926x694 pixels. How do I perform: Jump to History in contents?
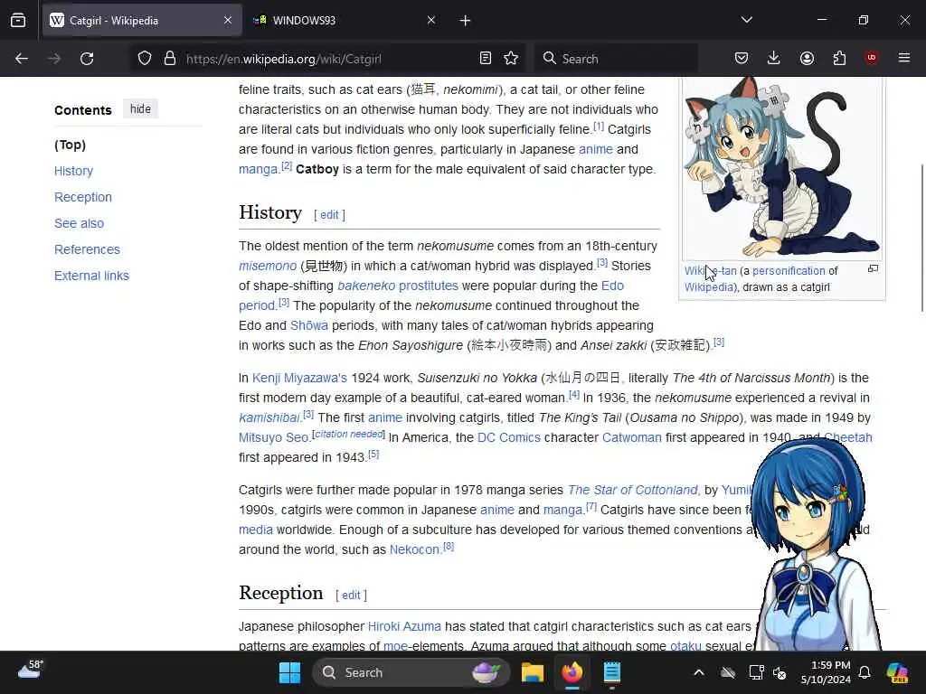[74, 171]
